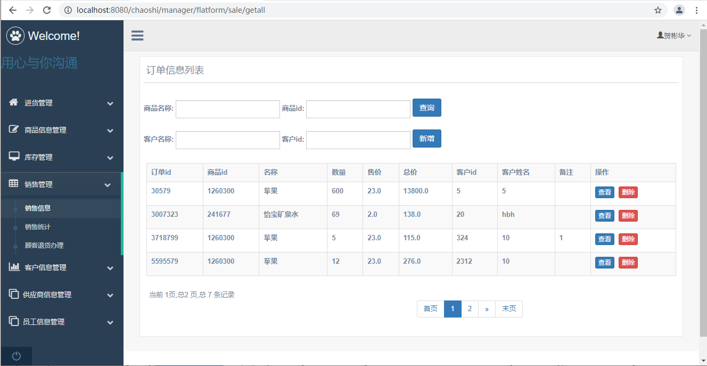Open 贺彬华 user dropdown
This screenshot has height=366, width=707.
point(674,36)
